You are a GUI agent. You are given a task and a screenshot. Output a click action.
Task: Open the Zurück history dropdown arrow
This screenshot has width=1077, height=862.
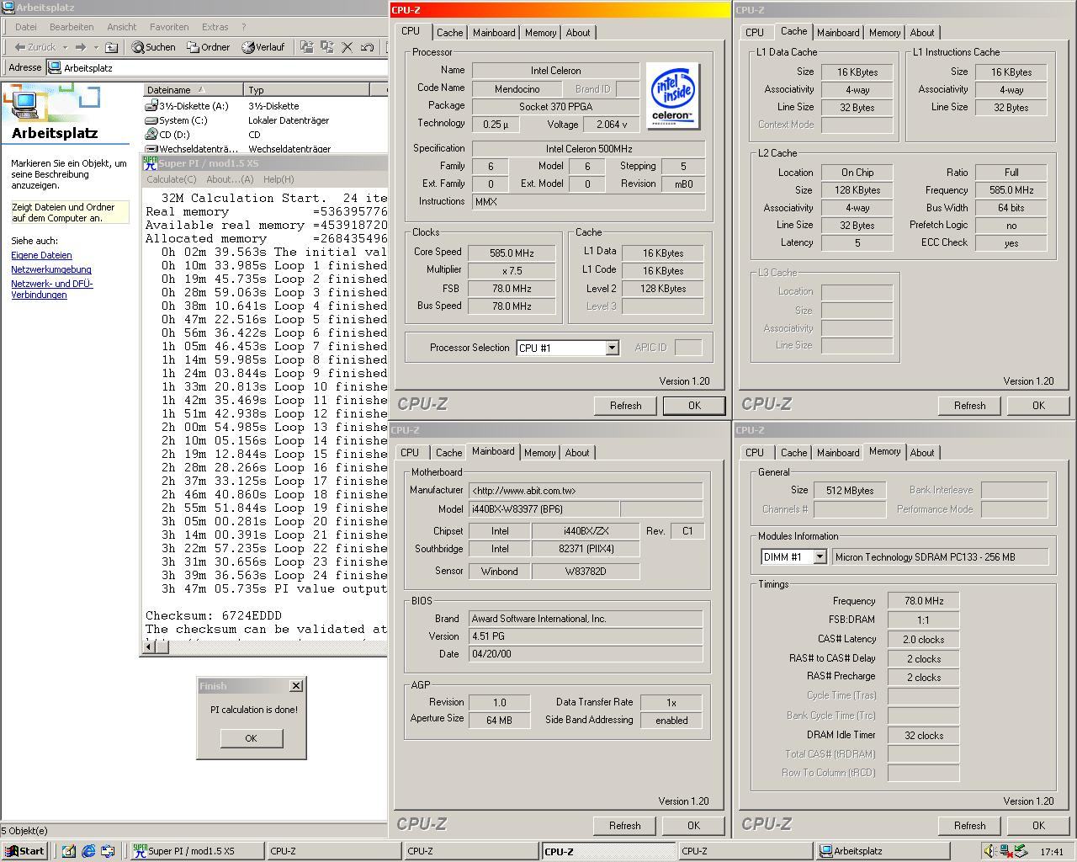(x=65, y=47)
